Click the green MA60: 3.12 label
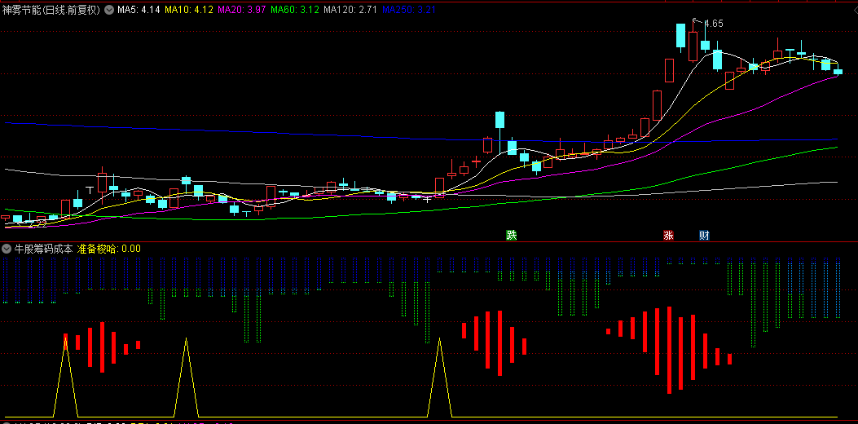858x424 pixels. coord(295,9)
